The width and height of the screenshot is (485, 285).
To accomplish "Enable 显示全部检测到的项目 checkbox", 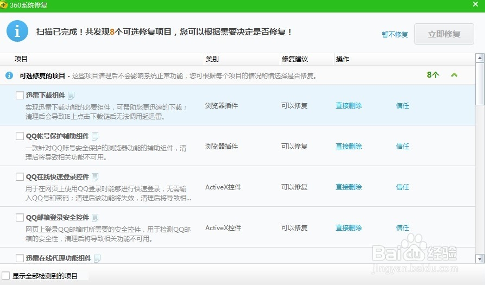I will [5, 276].
